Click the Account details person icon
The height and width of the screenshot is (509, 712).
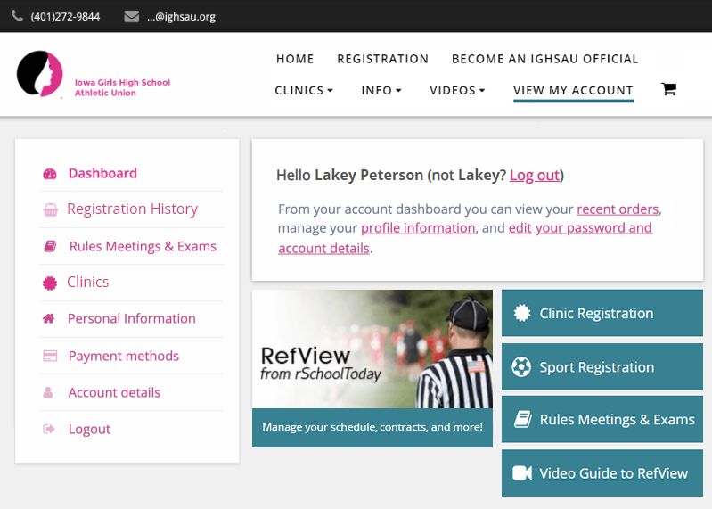48,392
